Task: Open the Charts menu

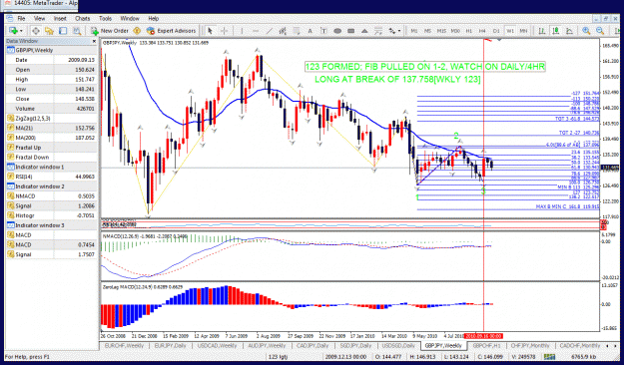Action: point(83,18)
